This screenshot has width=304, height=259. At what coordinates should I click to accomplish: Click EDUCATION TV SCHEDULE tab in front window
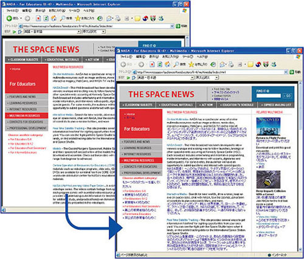[237, 105]
